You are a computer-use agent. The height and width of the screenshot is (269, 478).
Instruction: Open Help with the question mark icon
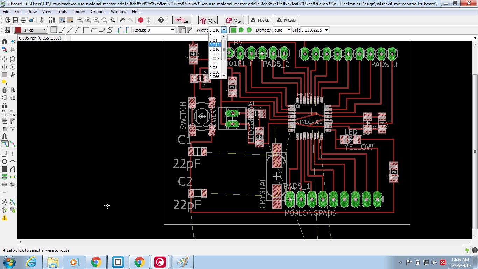coord(161,20)
